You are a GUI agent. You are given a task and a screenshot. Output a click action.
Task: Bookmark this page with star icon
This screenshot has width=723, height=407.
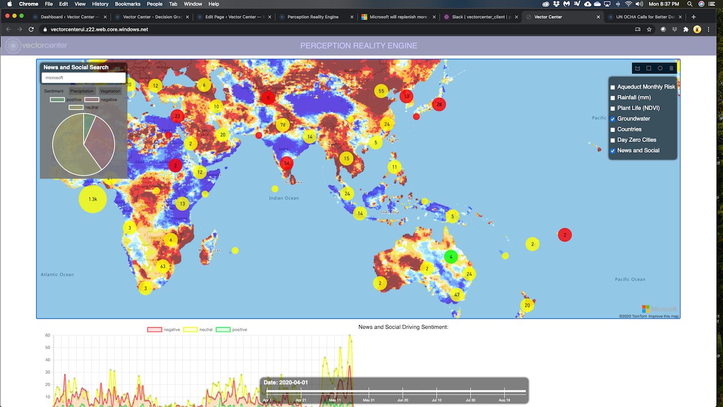(650, 29)
